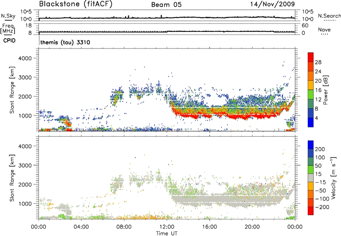
Task: Click the red high-power scatter band near 1000 km at 20:00
Action: click(x=252, y=117)
